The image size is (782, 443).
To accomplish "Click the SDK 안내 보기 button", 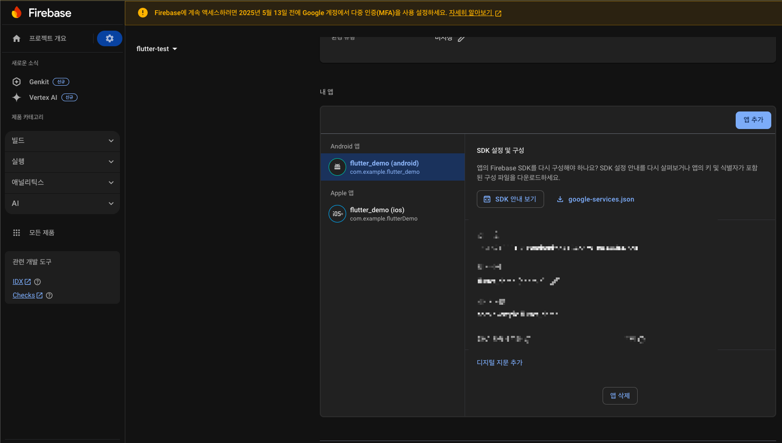I will tap(510, 199).
